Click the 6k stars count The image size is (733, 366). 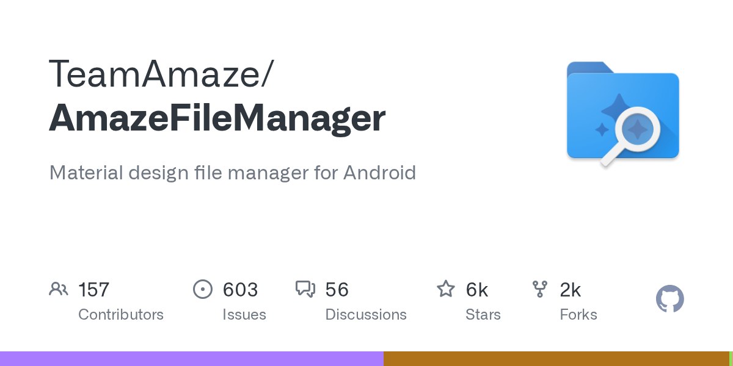(x=477, y=290)
